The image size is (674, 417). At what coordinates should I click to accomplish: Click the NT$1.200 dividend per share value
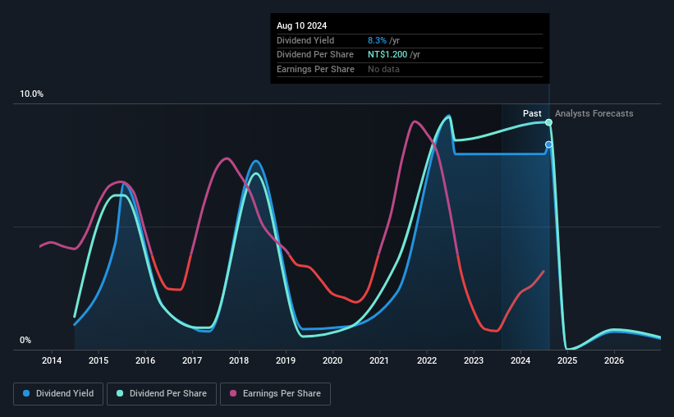[x=387, y=55]
